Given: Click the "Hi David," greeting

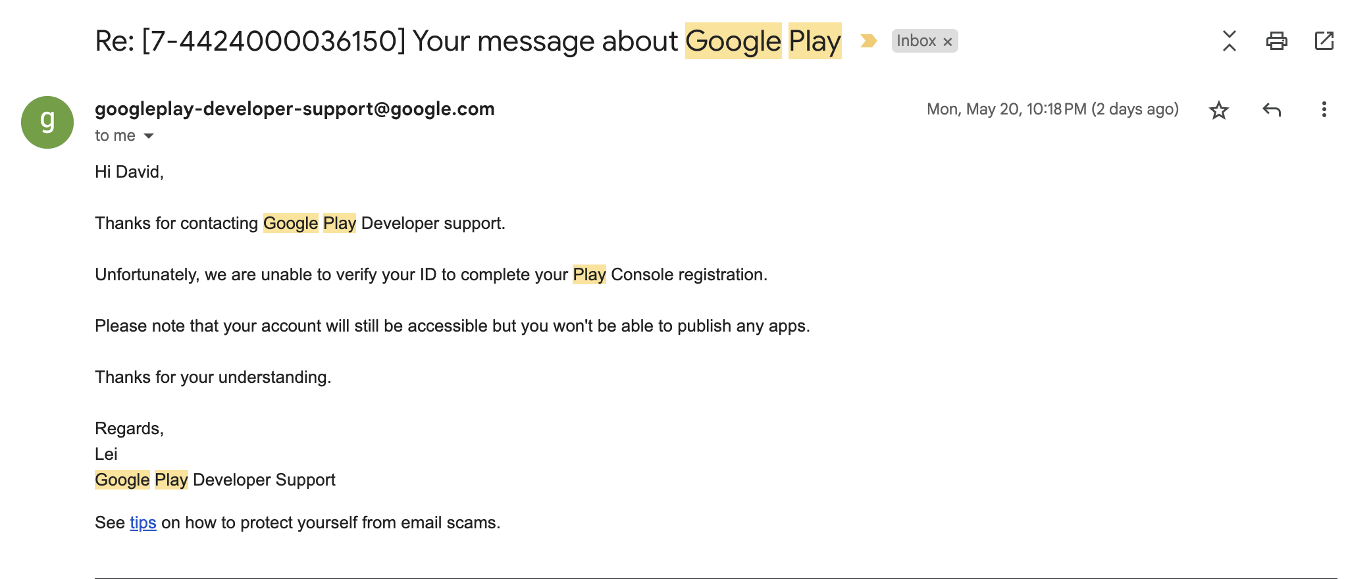Looking at the screenshot, I should [129, 172].
